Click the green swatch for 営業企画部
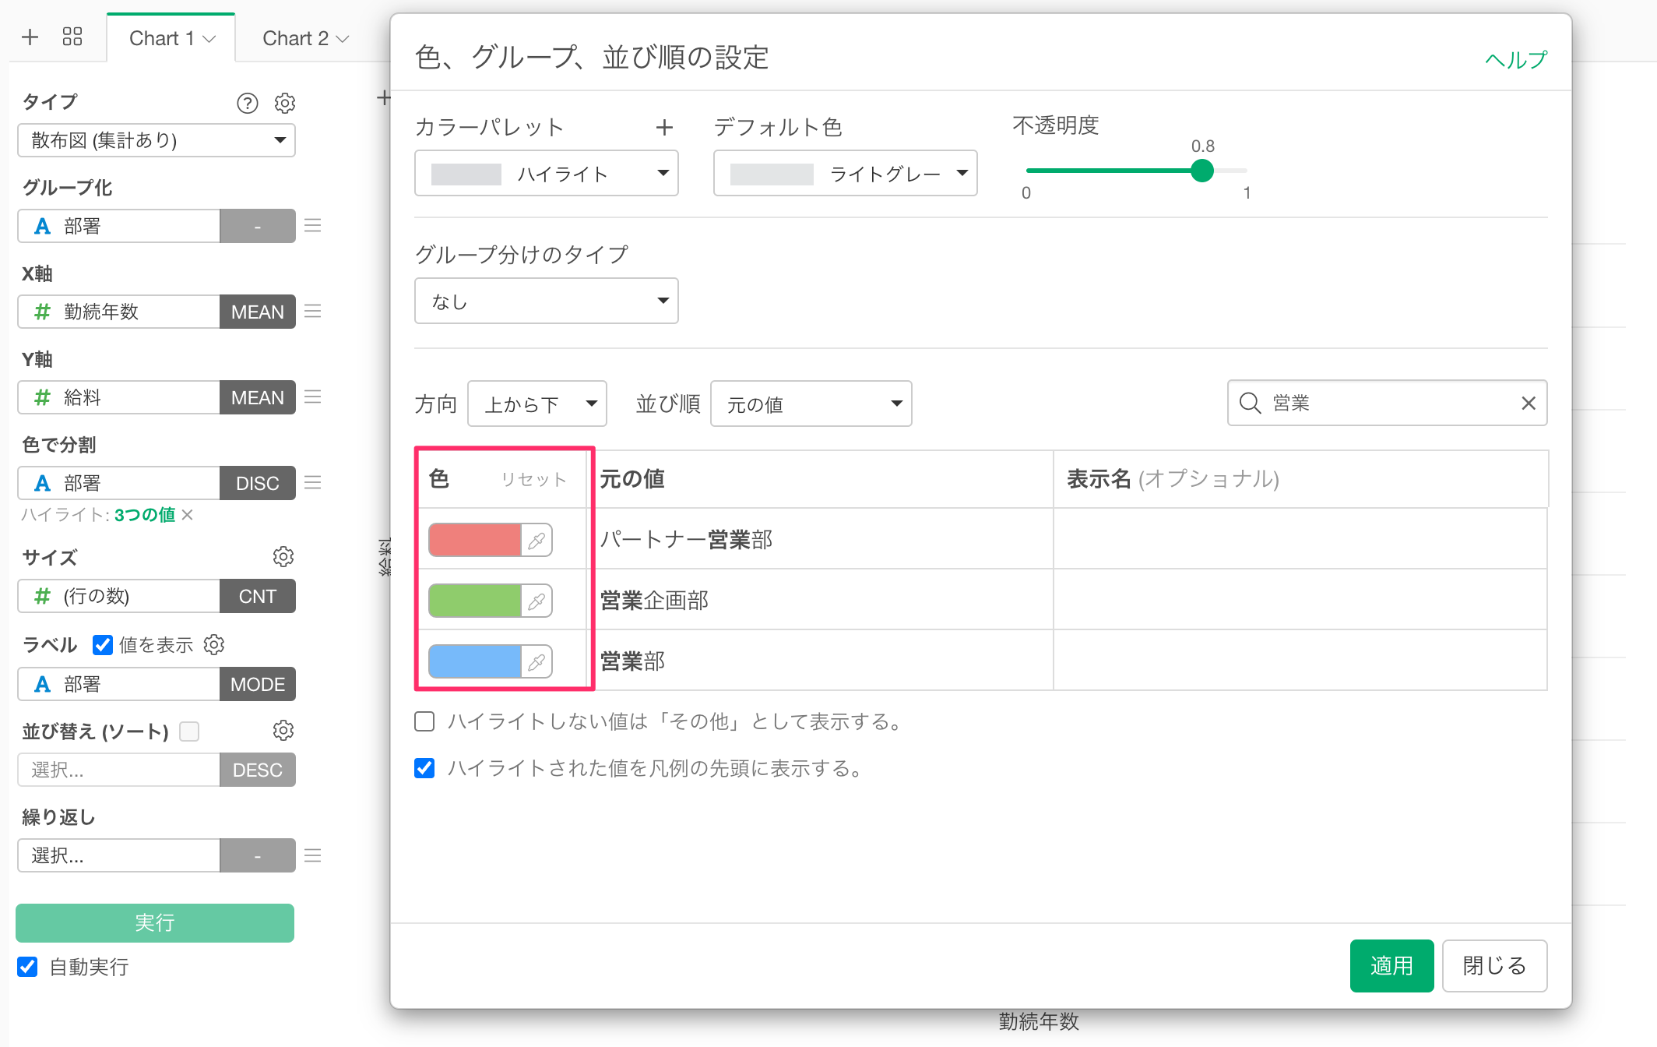 tap(474, 601)
